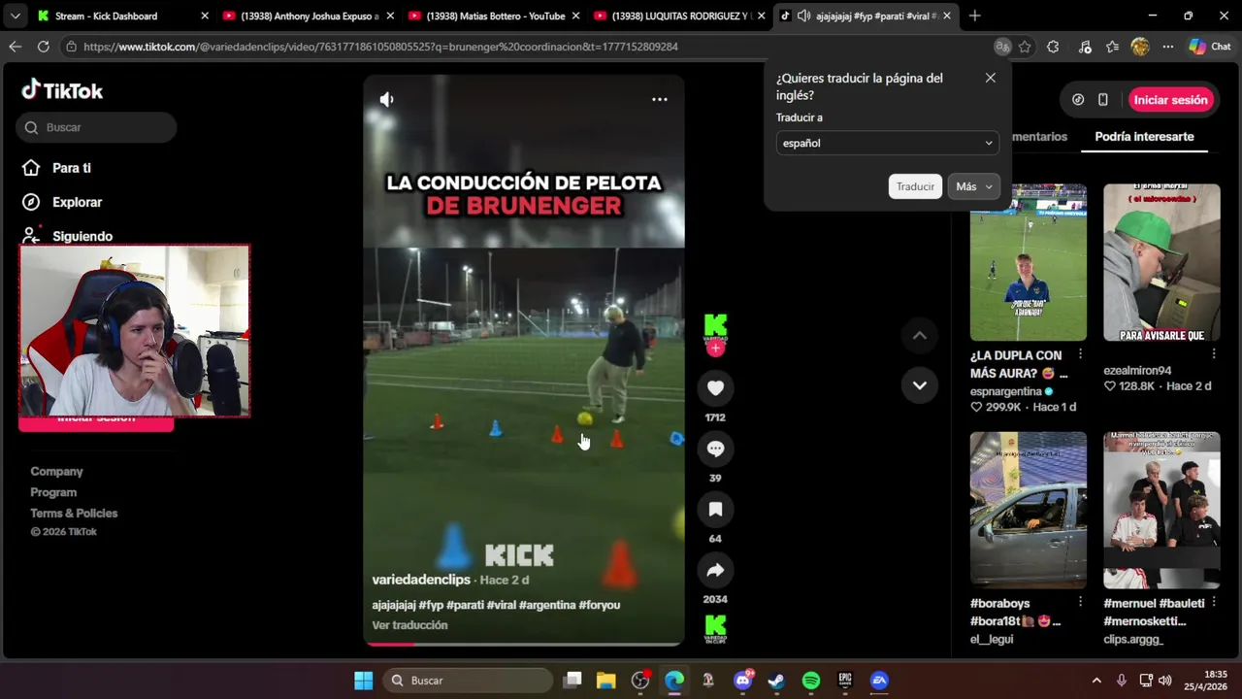
Task: Like the video with heart icon
Action: (x=715, y=388)
